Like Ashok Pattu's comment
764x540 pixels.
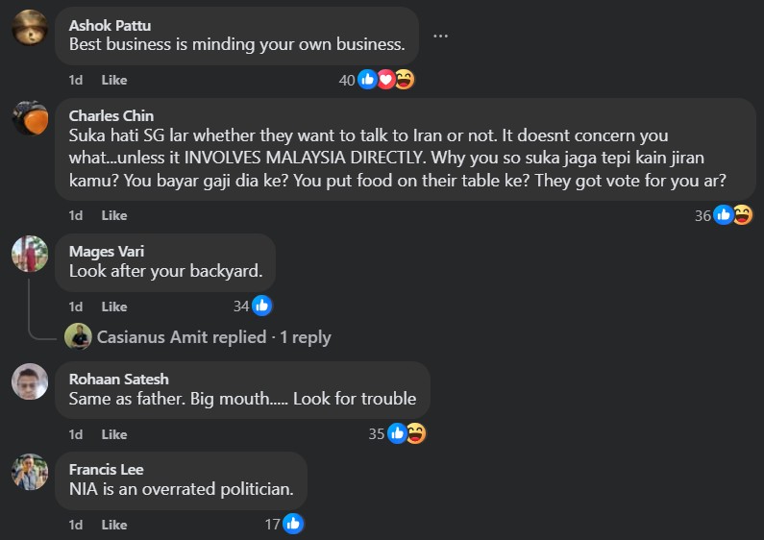[114, 80]
